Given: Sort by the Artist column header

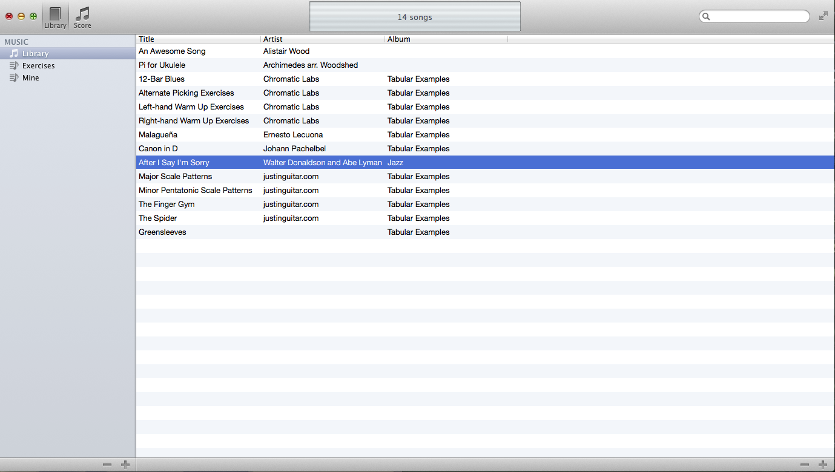Looking at the screenshot, I should 323,39.
